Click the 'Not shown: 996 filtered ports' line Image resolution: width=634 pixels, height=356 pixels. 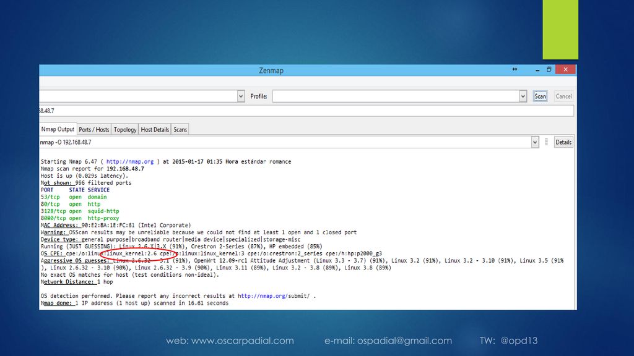point(85,183)
